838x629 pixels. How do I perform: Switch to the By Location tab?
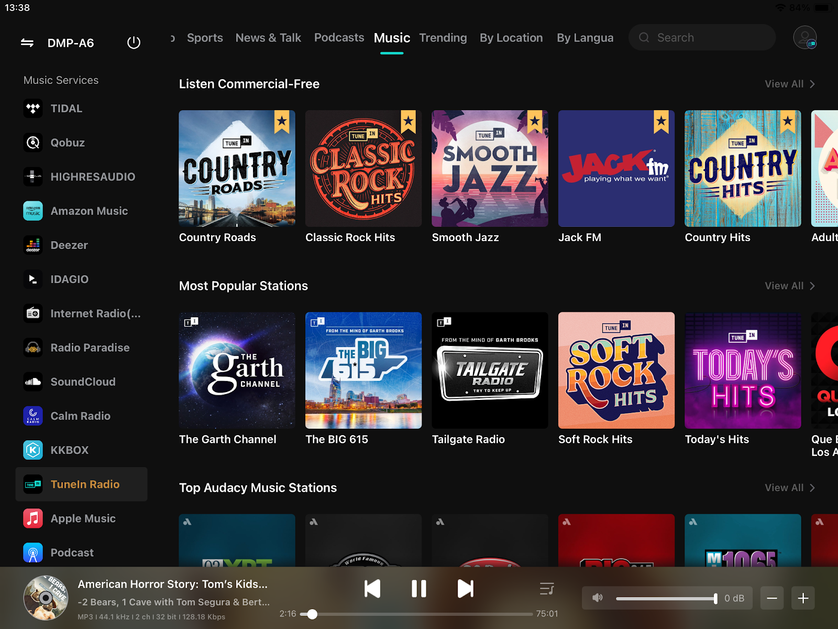(511, 38)
